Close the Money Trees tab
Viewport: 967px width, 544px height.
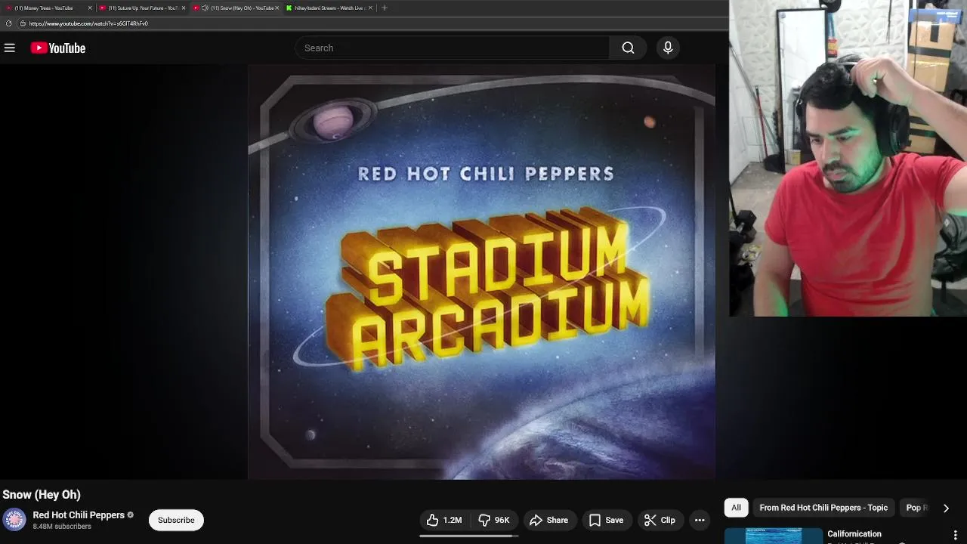click(x=90, y=8)
